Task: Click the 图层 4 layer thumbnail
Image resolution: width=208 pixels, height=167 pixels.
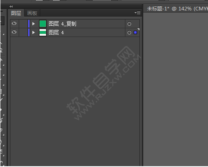Action: pos(43,32)
